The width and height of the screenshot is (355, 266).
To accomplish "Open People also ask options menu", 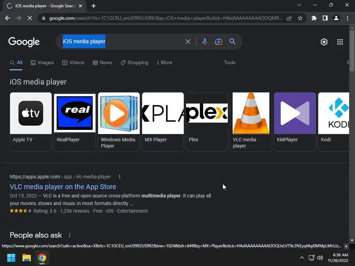I will 69,236.
